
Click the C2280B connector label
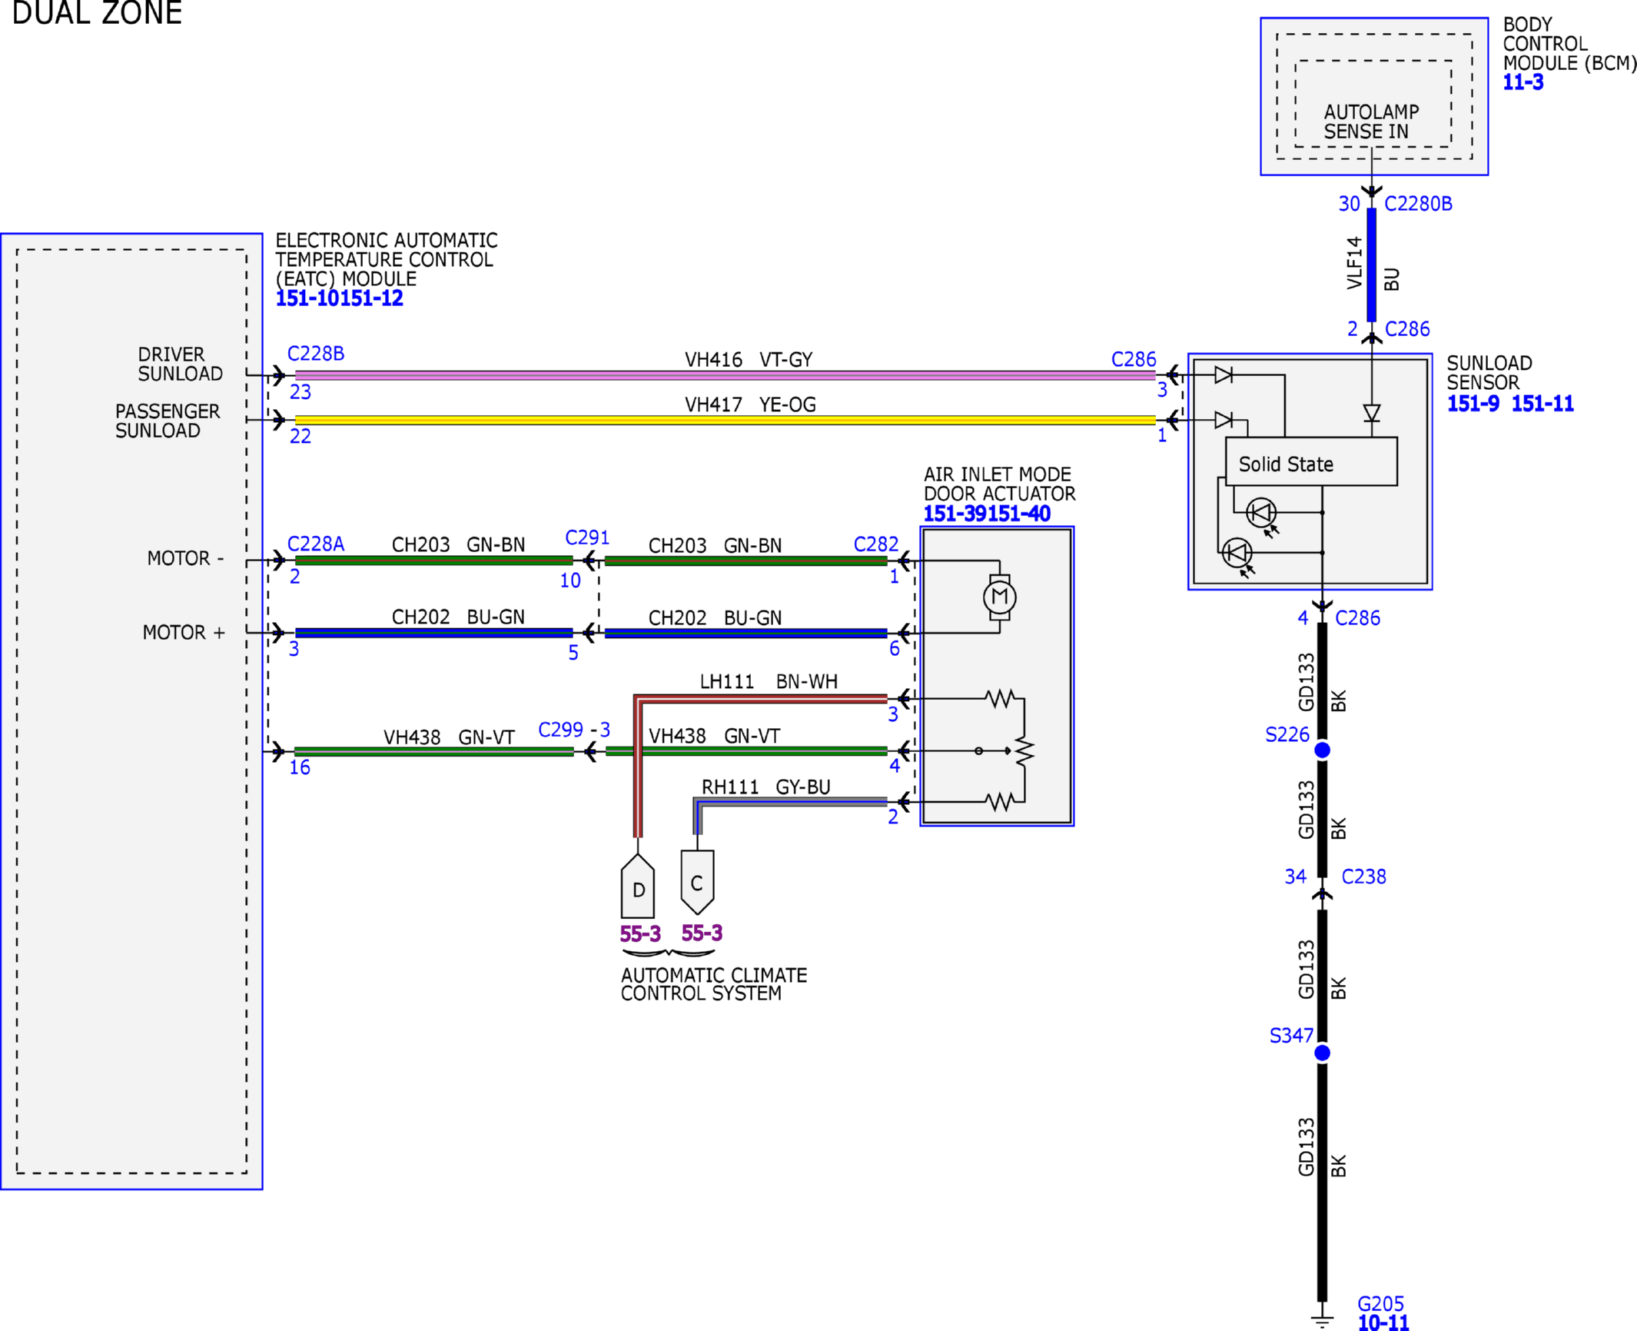click(x=1418, y=204)
